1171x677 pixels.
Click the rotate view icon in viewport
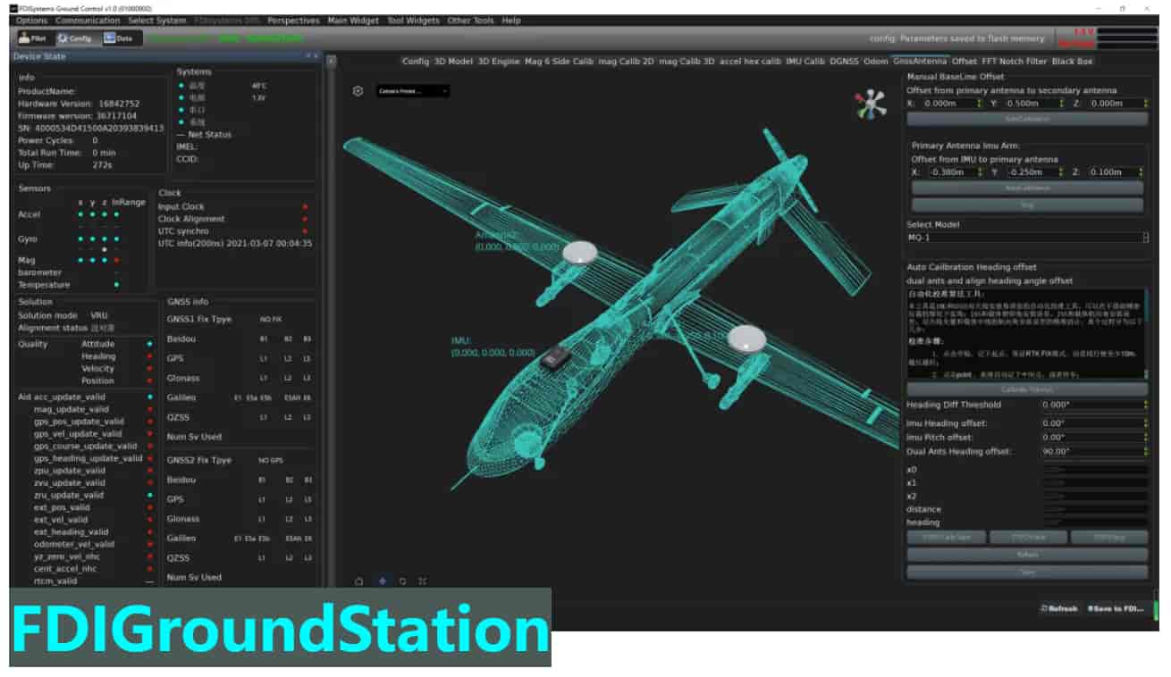click(x=402, y=581)
